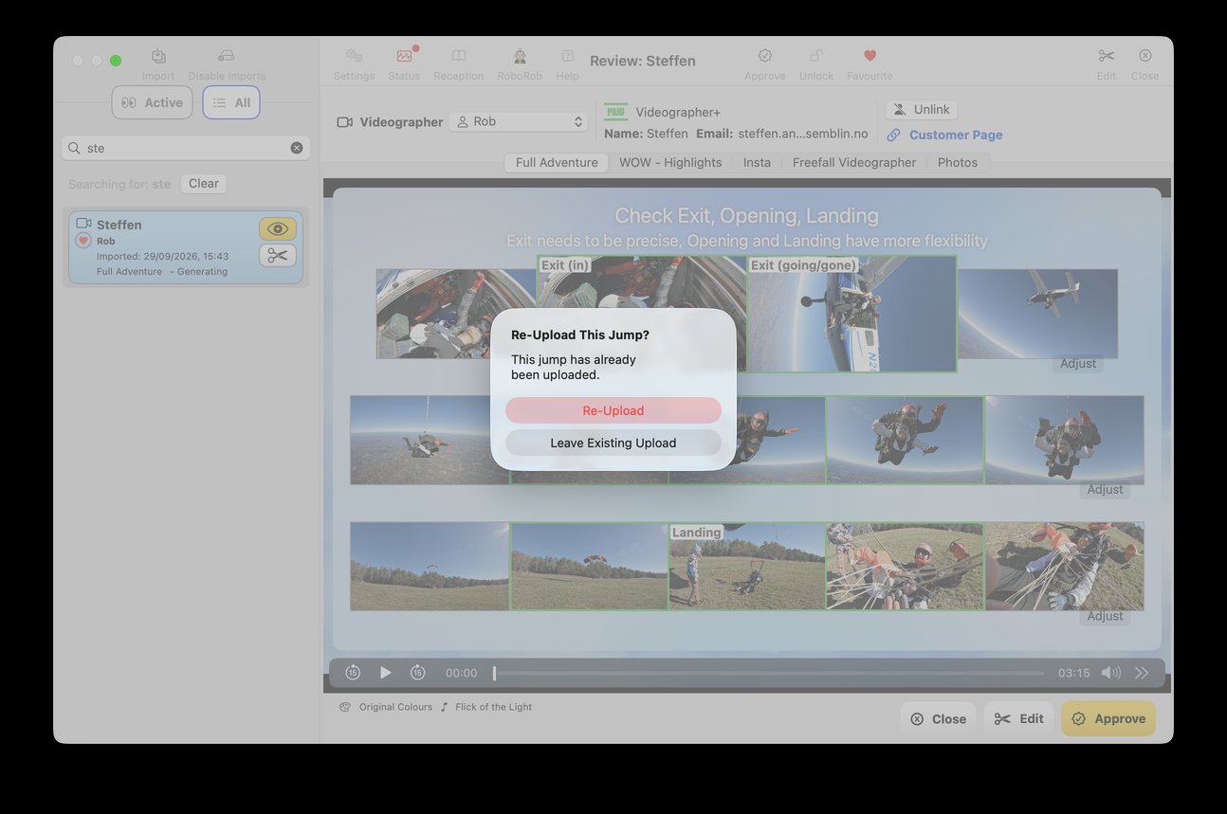Image resolution: width=1227 pixels, height=814 pixels.
Task: Click the double-chevron player icon
Action: tap(1142, 673)
